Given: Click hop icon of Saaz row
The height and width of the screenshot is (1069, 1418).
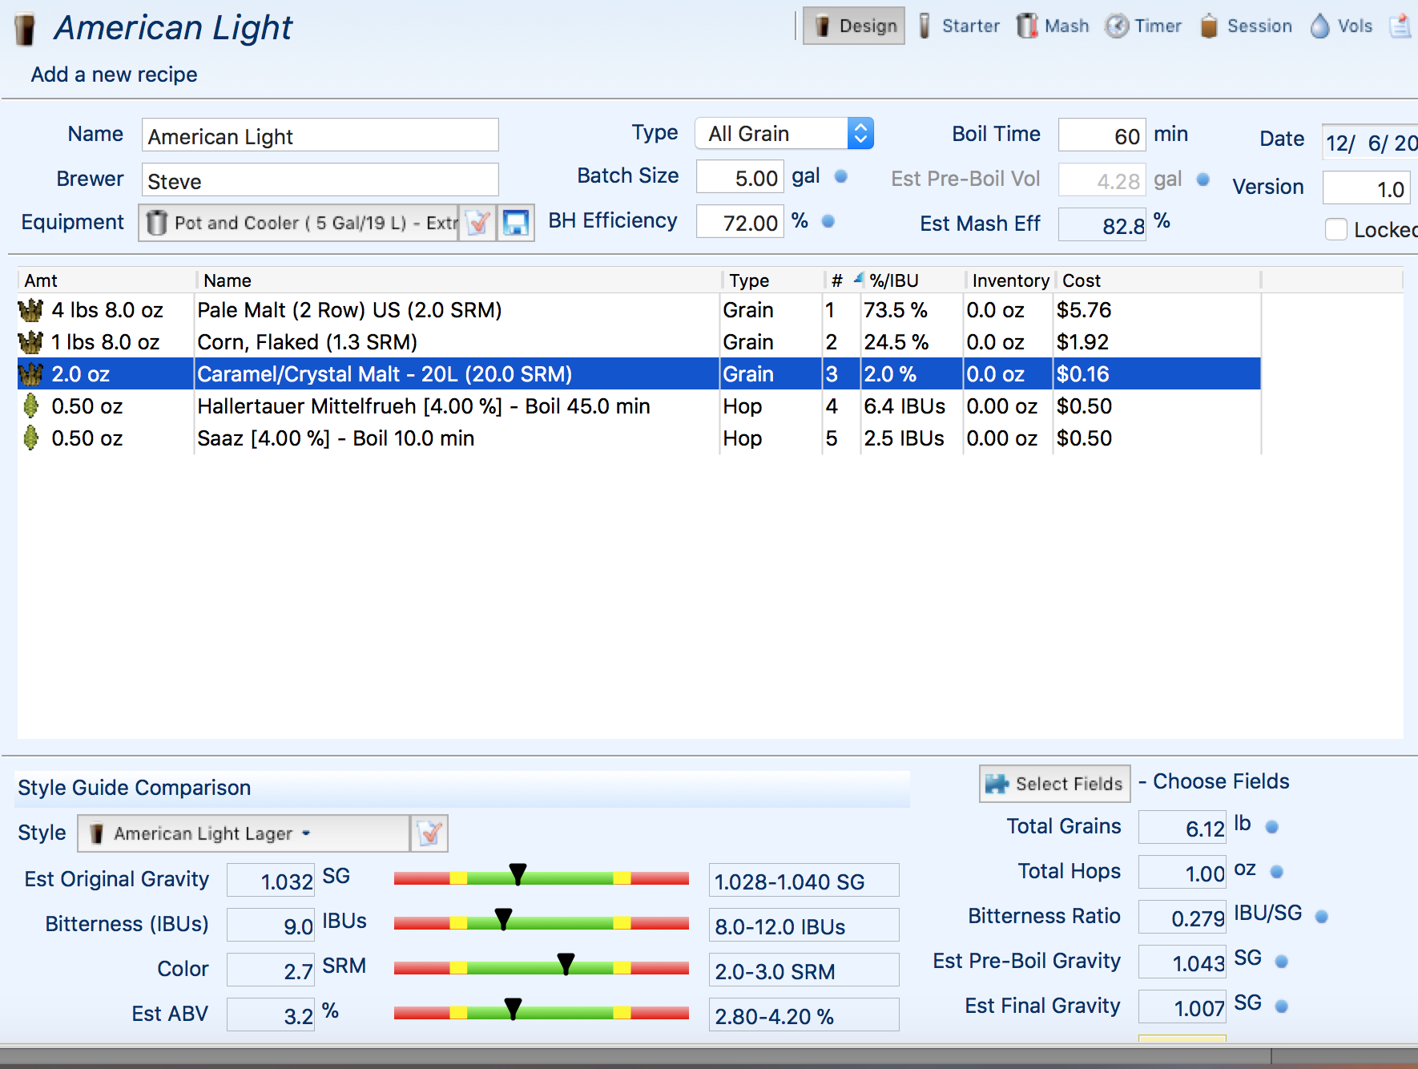Looking at the screenshot, I should (x=30, y=438).
